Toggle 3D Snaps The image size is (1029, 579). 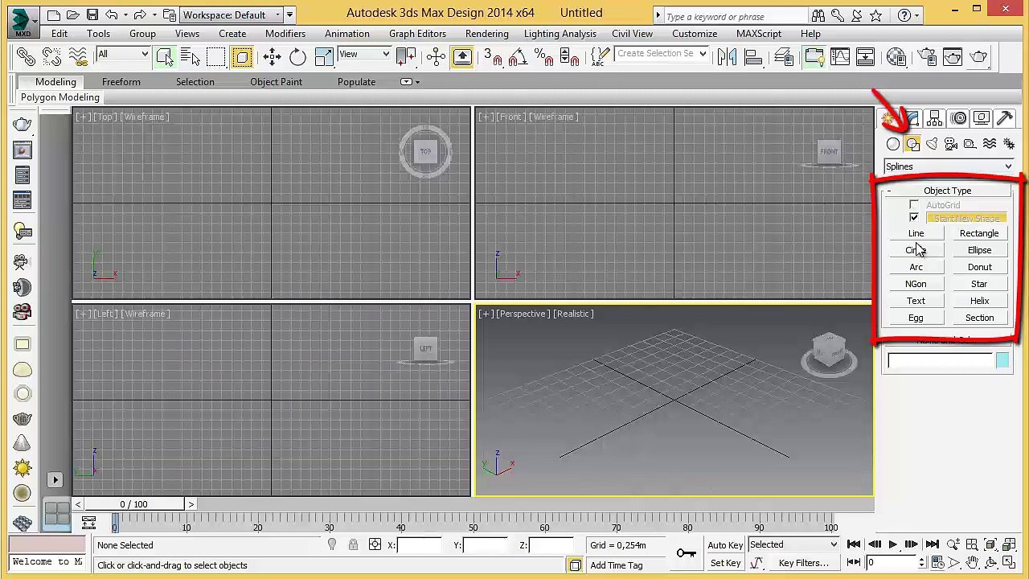click(492, 56)
